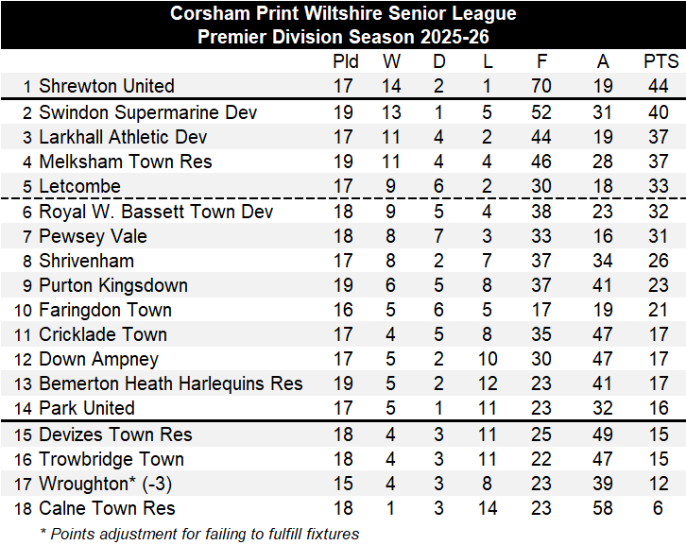Click the Shrewton United team name

click(106, 86)
